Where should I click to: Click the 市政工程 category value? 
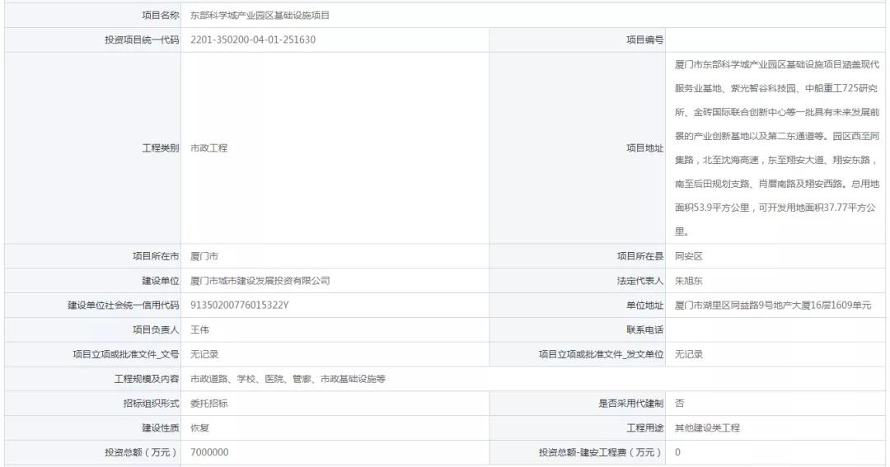(x=208, y=148)
